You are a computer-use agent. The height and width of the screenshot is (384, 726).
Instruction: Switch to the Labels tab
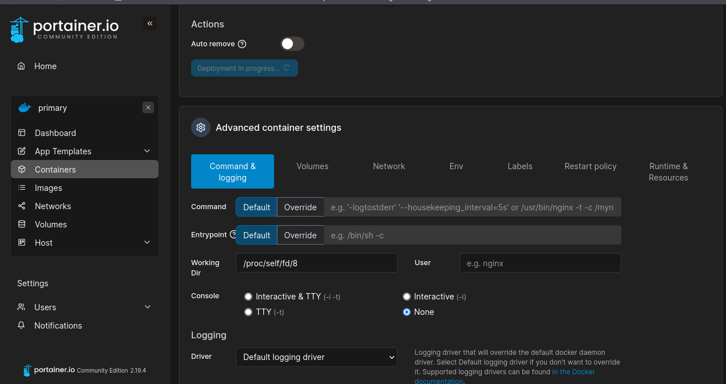(x=520, y=166)
